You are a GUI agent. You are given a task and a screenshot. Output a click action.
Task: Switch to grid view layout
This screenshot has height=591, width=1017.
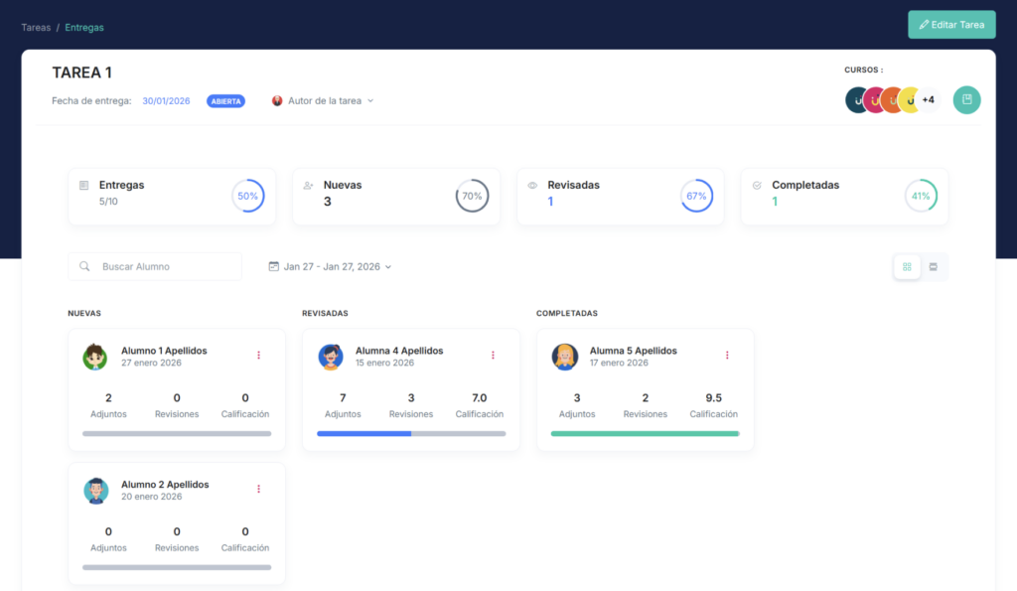pos(907,267)
